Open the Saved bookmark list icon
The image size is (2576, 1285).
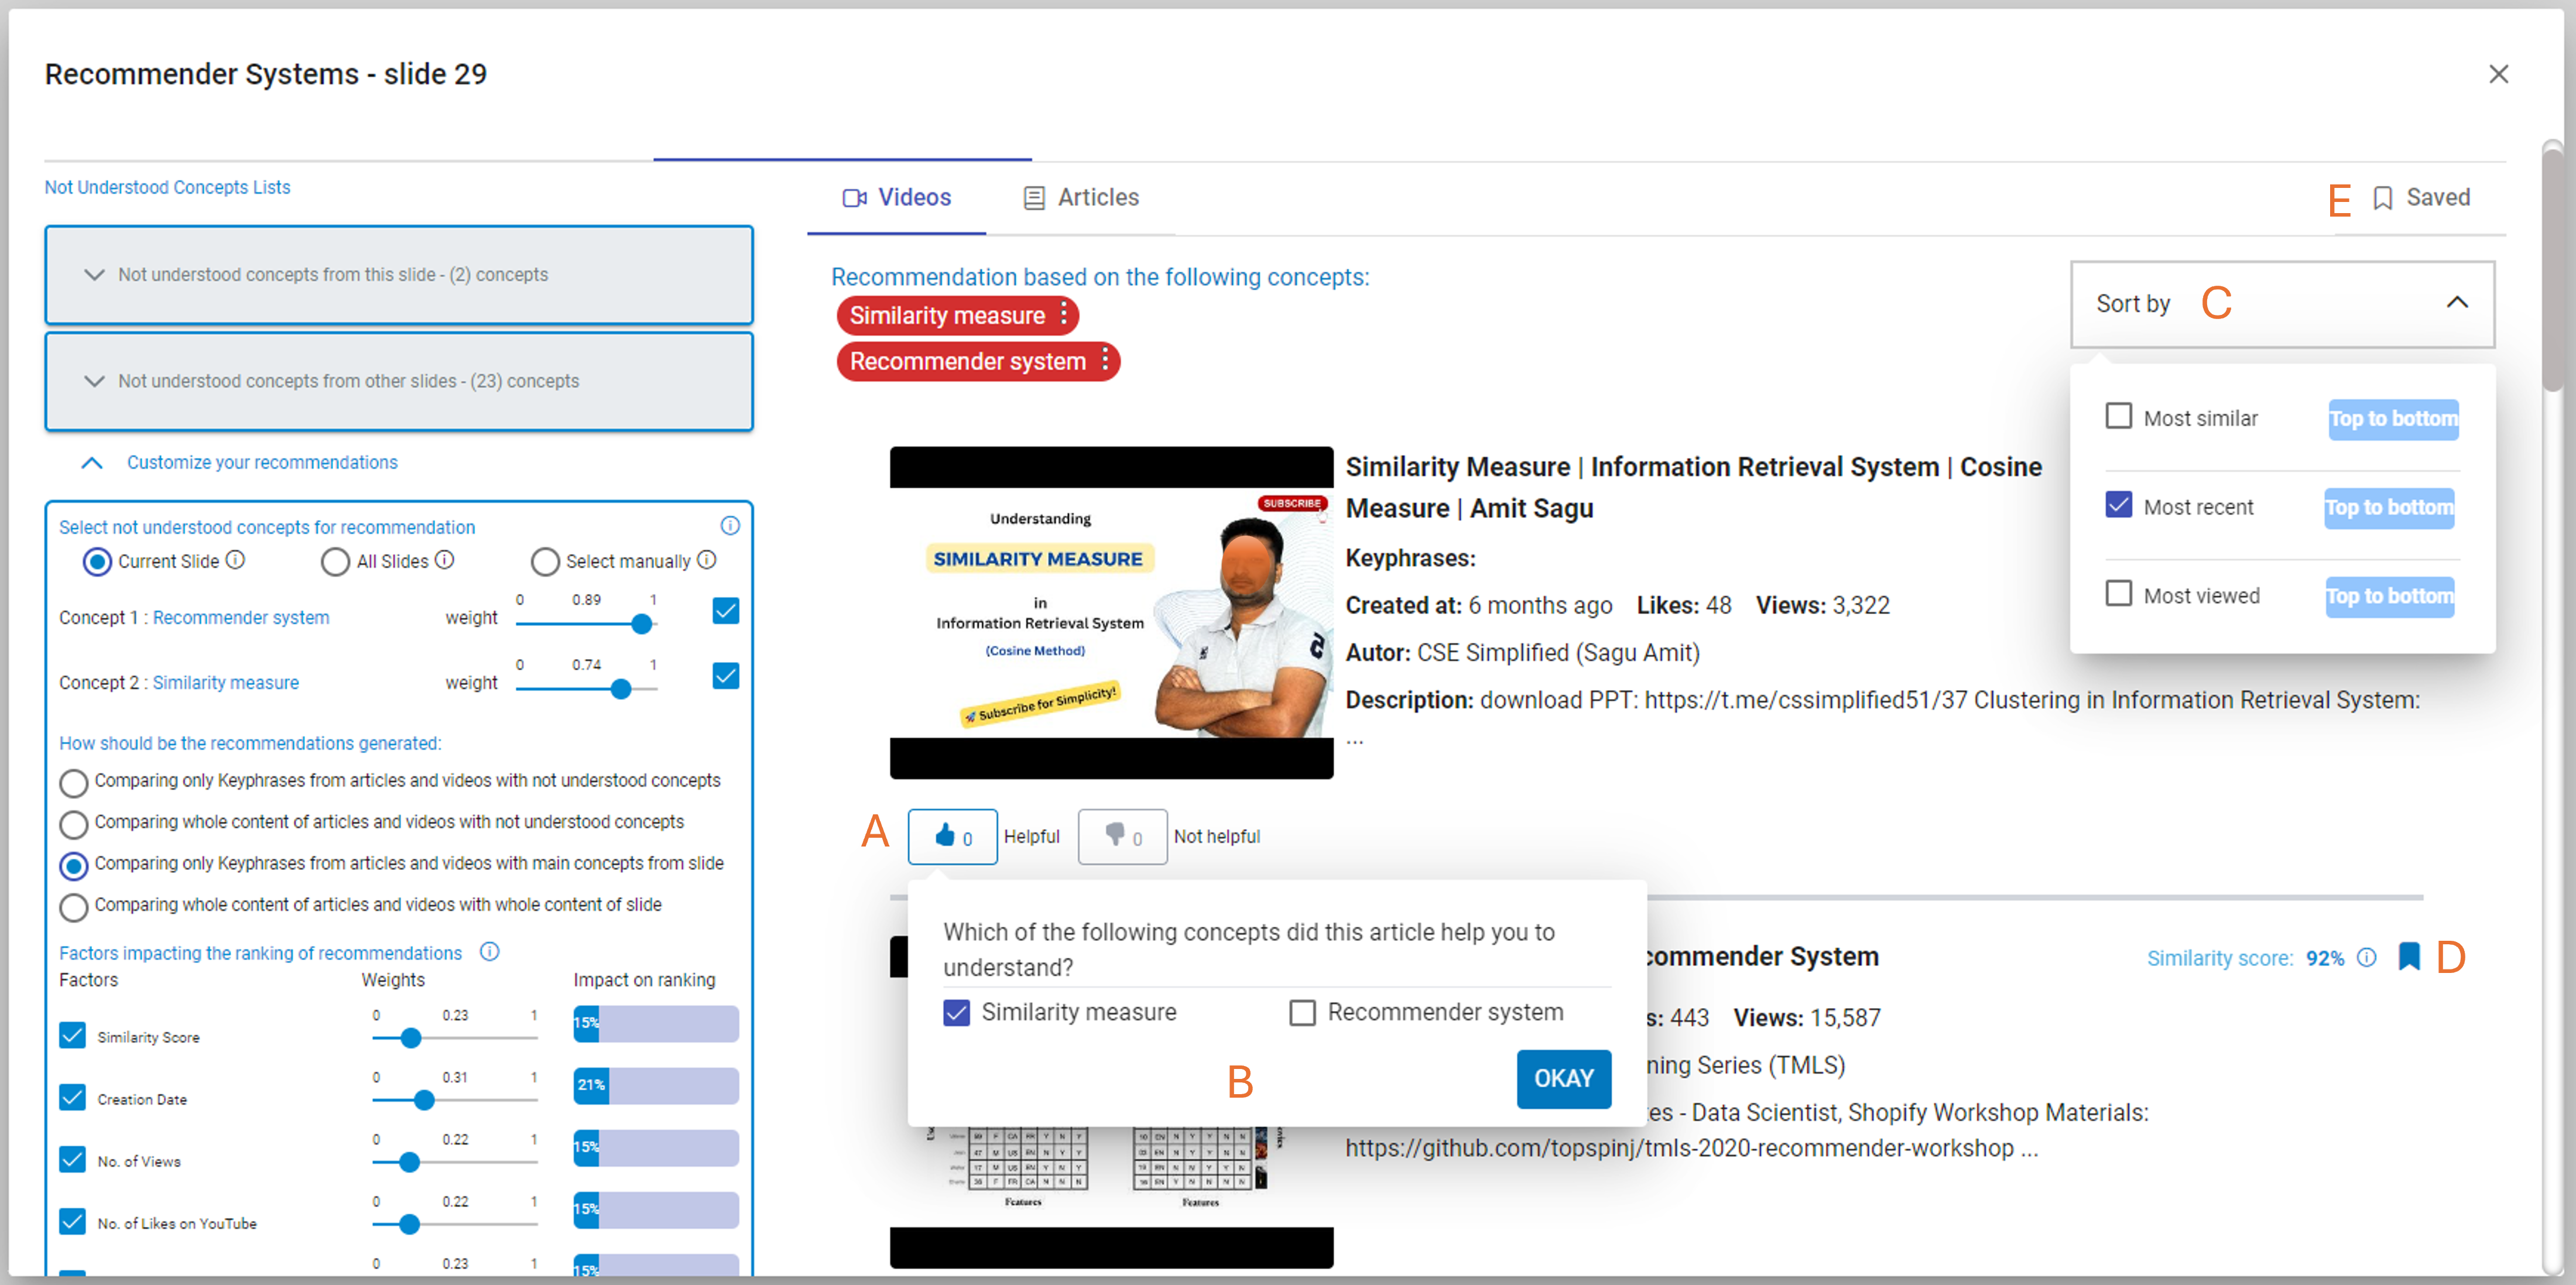click(2383, 198)
